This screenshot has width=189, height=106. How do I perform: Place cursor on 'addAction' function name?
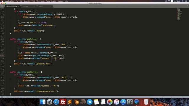(x=32, y=39)
